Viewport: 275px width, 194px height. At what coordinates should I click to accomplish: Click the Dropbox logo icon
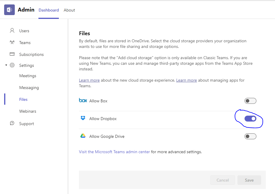click(83, 118)
